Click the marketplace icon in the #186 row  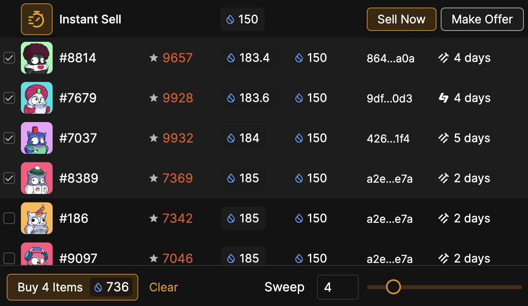pos(443,218)
